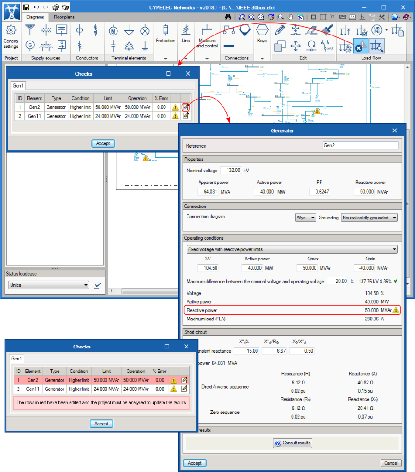Click the binoculars search icon

pos(228,17)
